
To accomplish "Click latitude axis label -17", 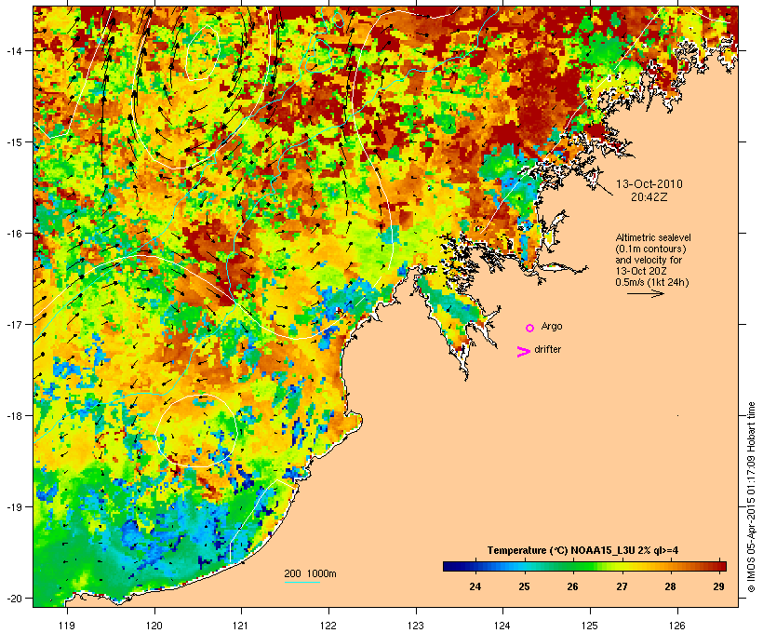I will (x=14, y=324).
